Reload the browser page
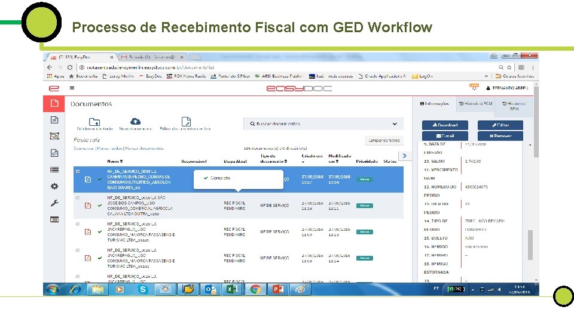The width and height of the screenshot is (574, 322). pyautogui.click(x=69, y=67)
